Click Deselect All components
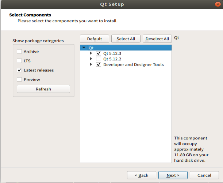The height and width of the screenshot is (183, 223). click(x=157, y=39)
